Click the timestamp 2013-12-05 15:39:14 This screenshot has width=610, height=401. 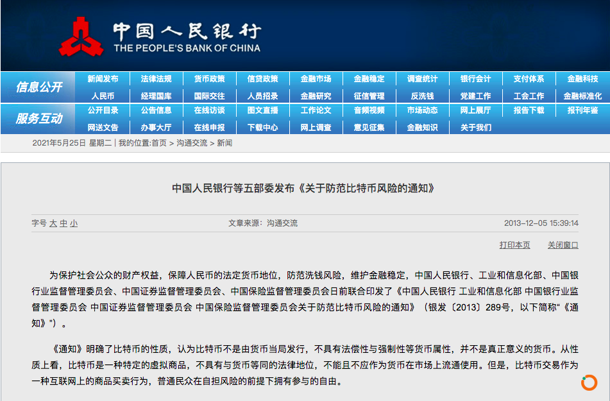541,223
